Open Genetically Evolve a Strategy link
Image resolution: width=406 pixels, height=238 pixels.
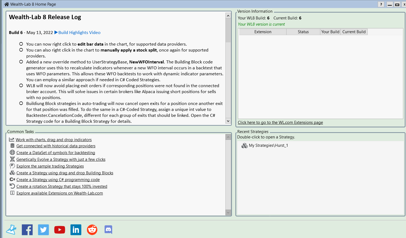pos(61,159)
